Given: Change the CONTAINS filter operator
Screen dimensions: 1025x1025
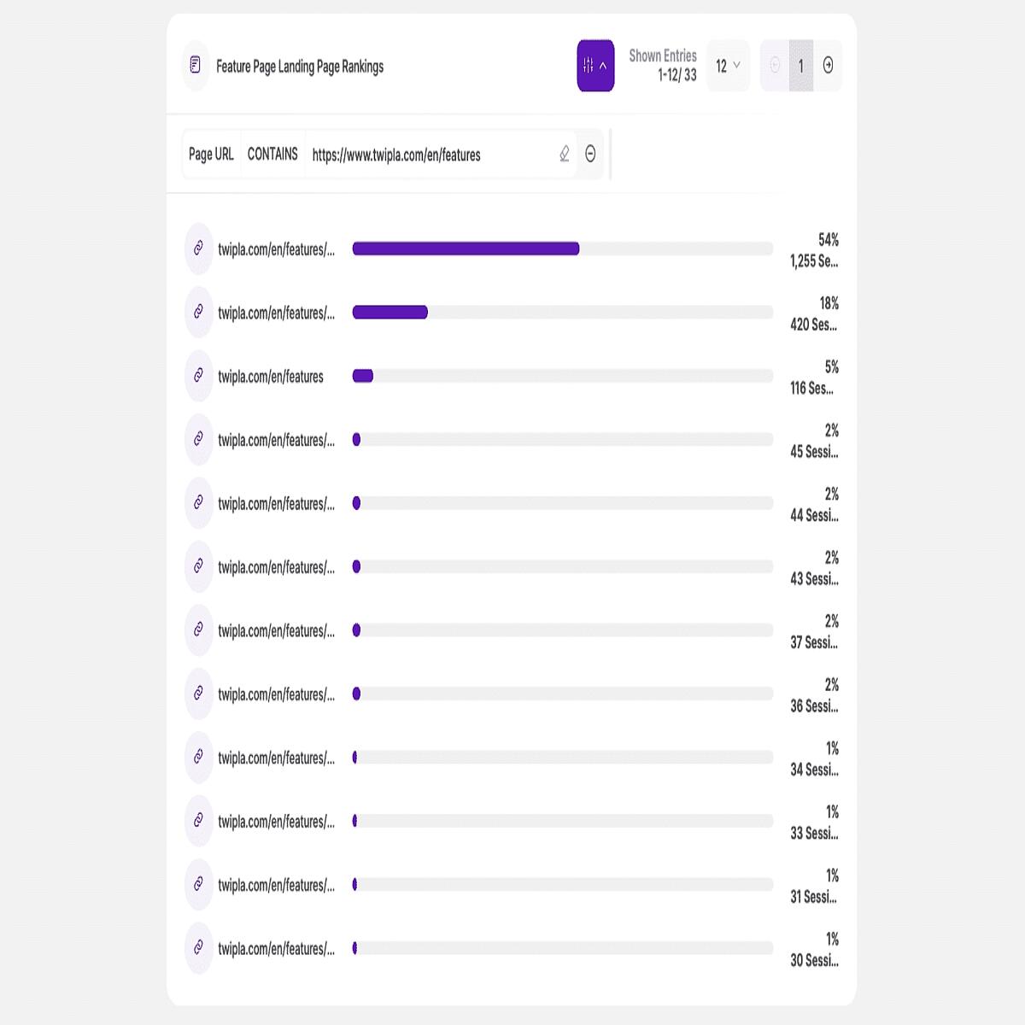Looking at the screenshot, I should click(x=272, y=155).
